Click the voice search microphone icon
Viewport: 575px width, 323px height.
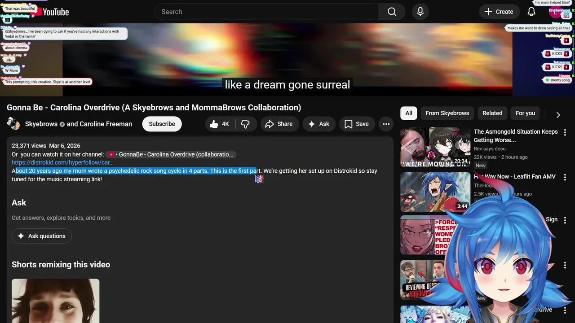[x=420, y=12]
